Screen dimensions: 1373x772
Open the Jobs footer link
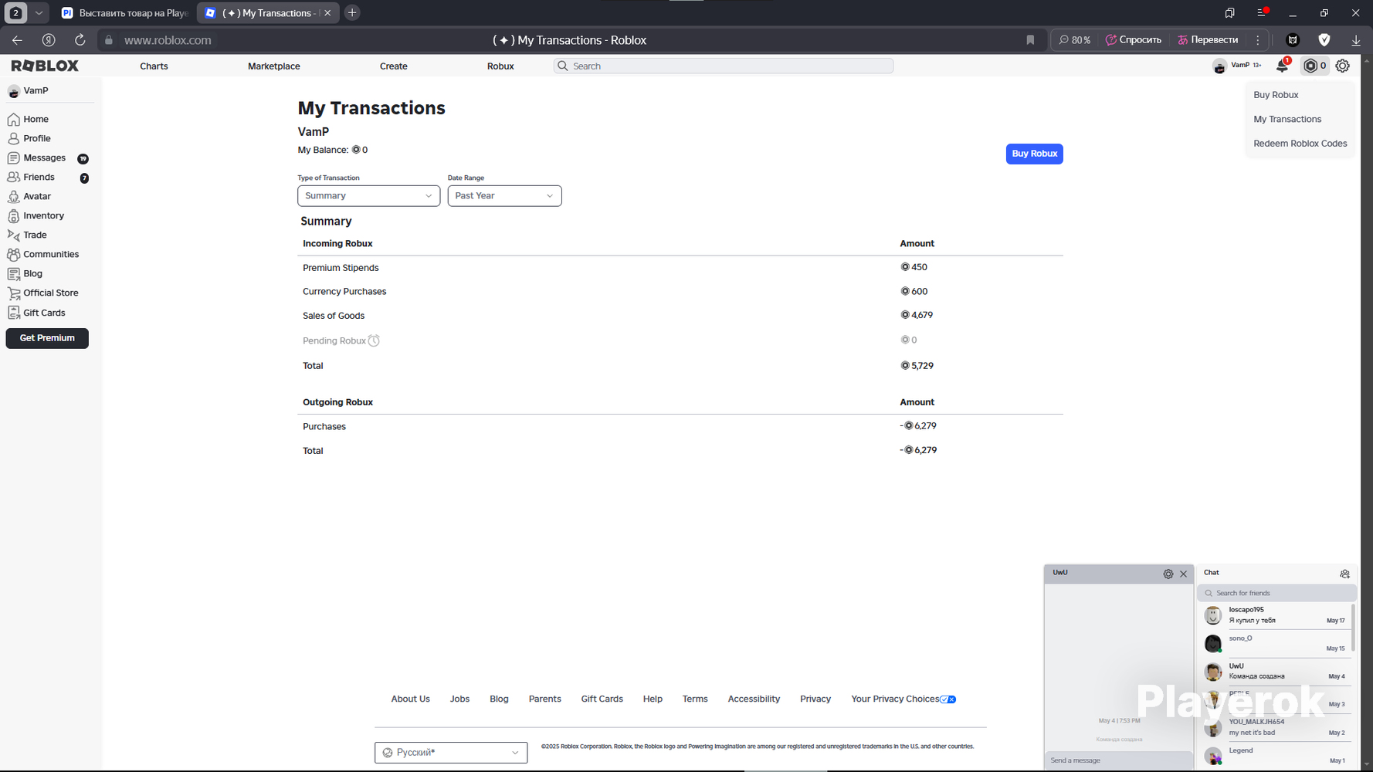pos(459,699)
